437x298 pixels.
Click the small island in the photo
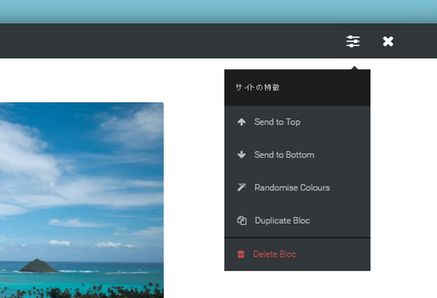[x=38, y=266]
